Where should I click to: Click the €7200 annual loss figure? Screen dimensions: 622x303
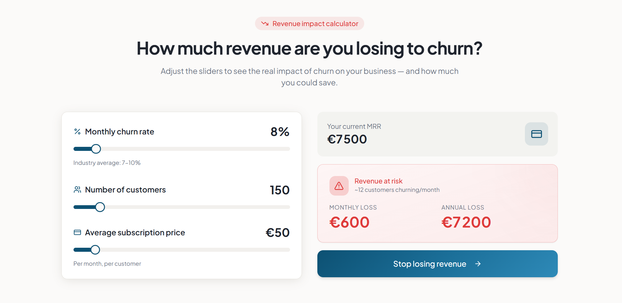466,222
